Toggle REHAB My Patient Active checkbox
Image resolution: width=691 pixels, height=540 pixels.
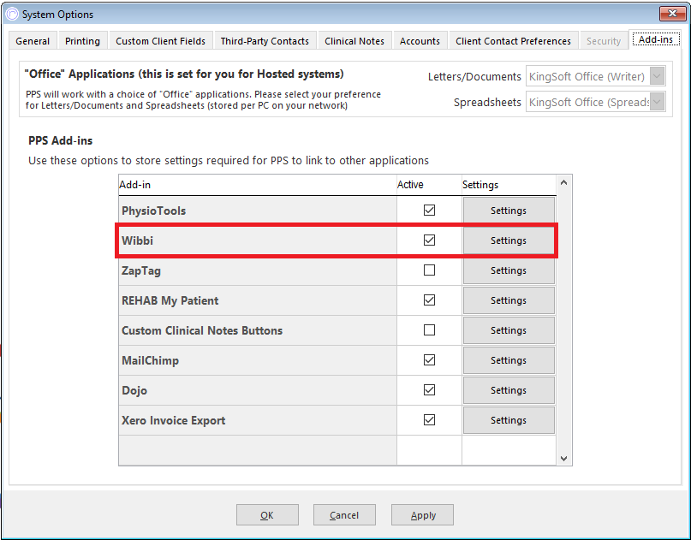pos(429,300)
